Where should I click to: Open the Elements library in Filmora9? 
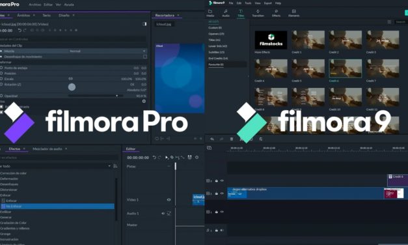[293, 13]
